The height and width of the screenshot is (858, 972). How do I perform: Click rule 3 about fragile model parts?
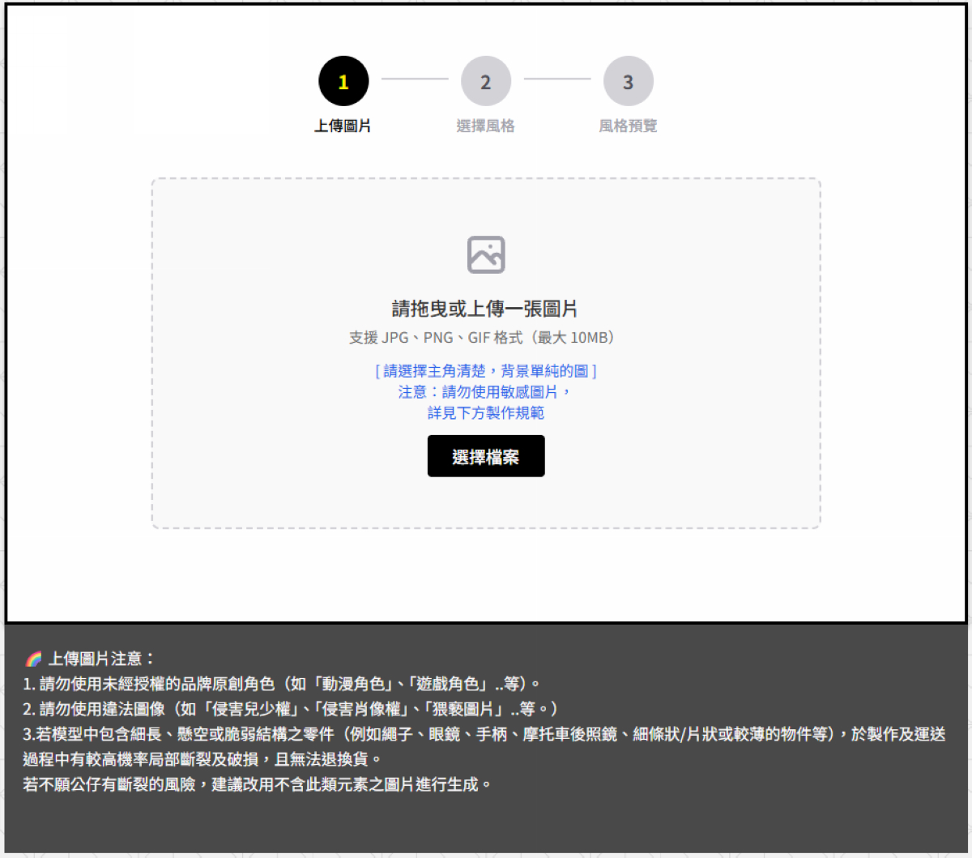[486, 735]
